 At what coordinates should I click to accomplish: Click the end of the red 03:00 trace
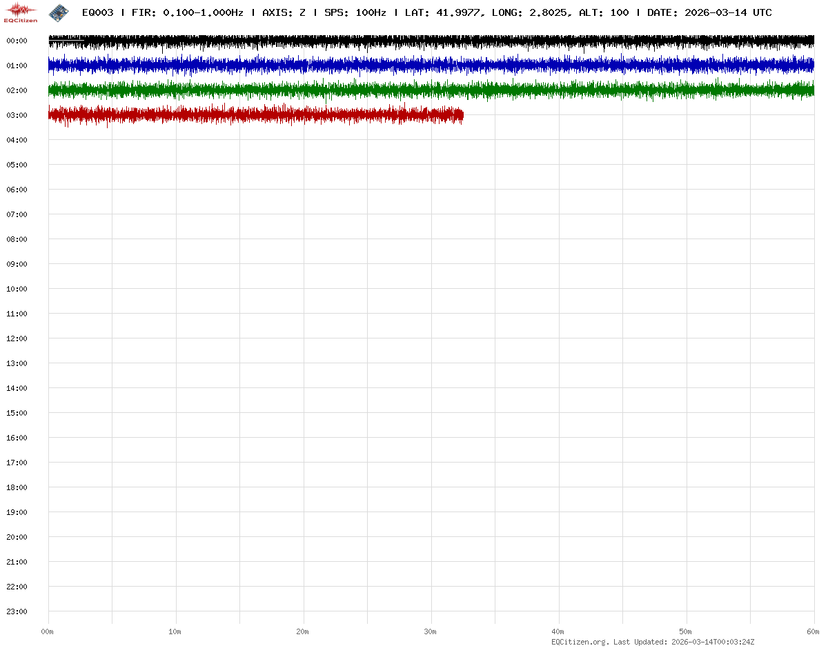pos(462,115)
